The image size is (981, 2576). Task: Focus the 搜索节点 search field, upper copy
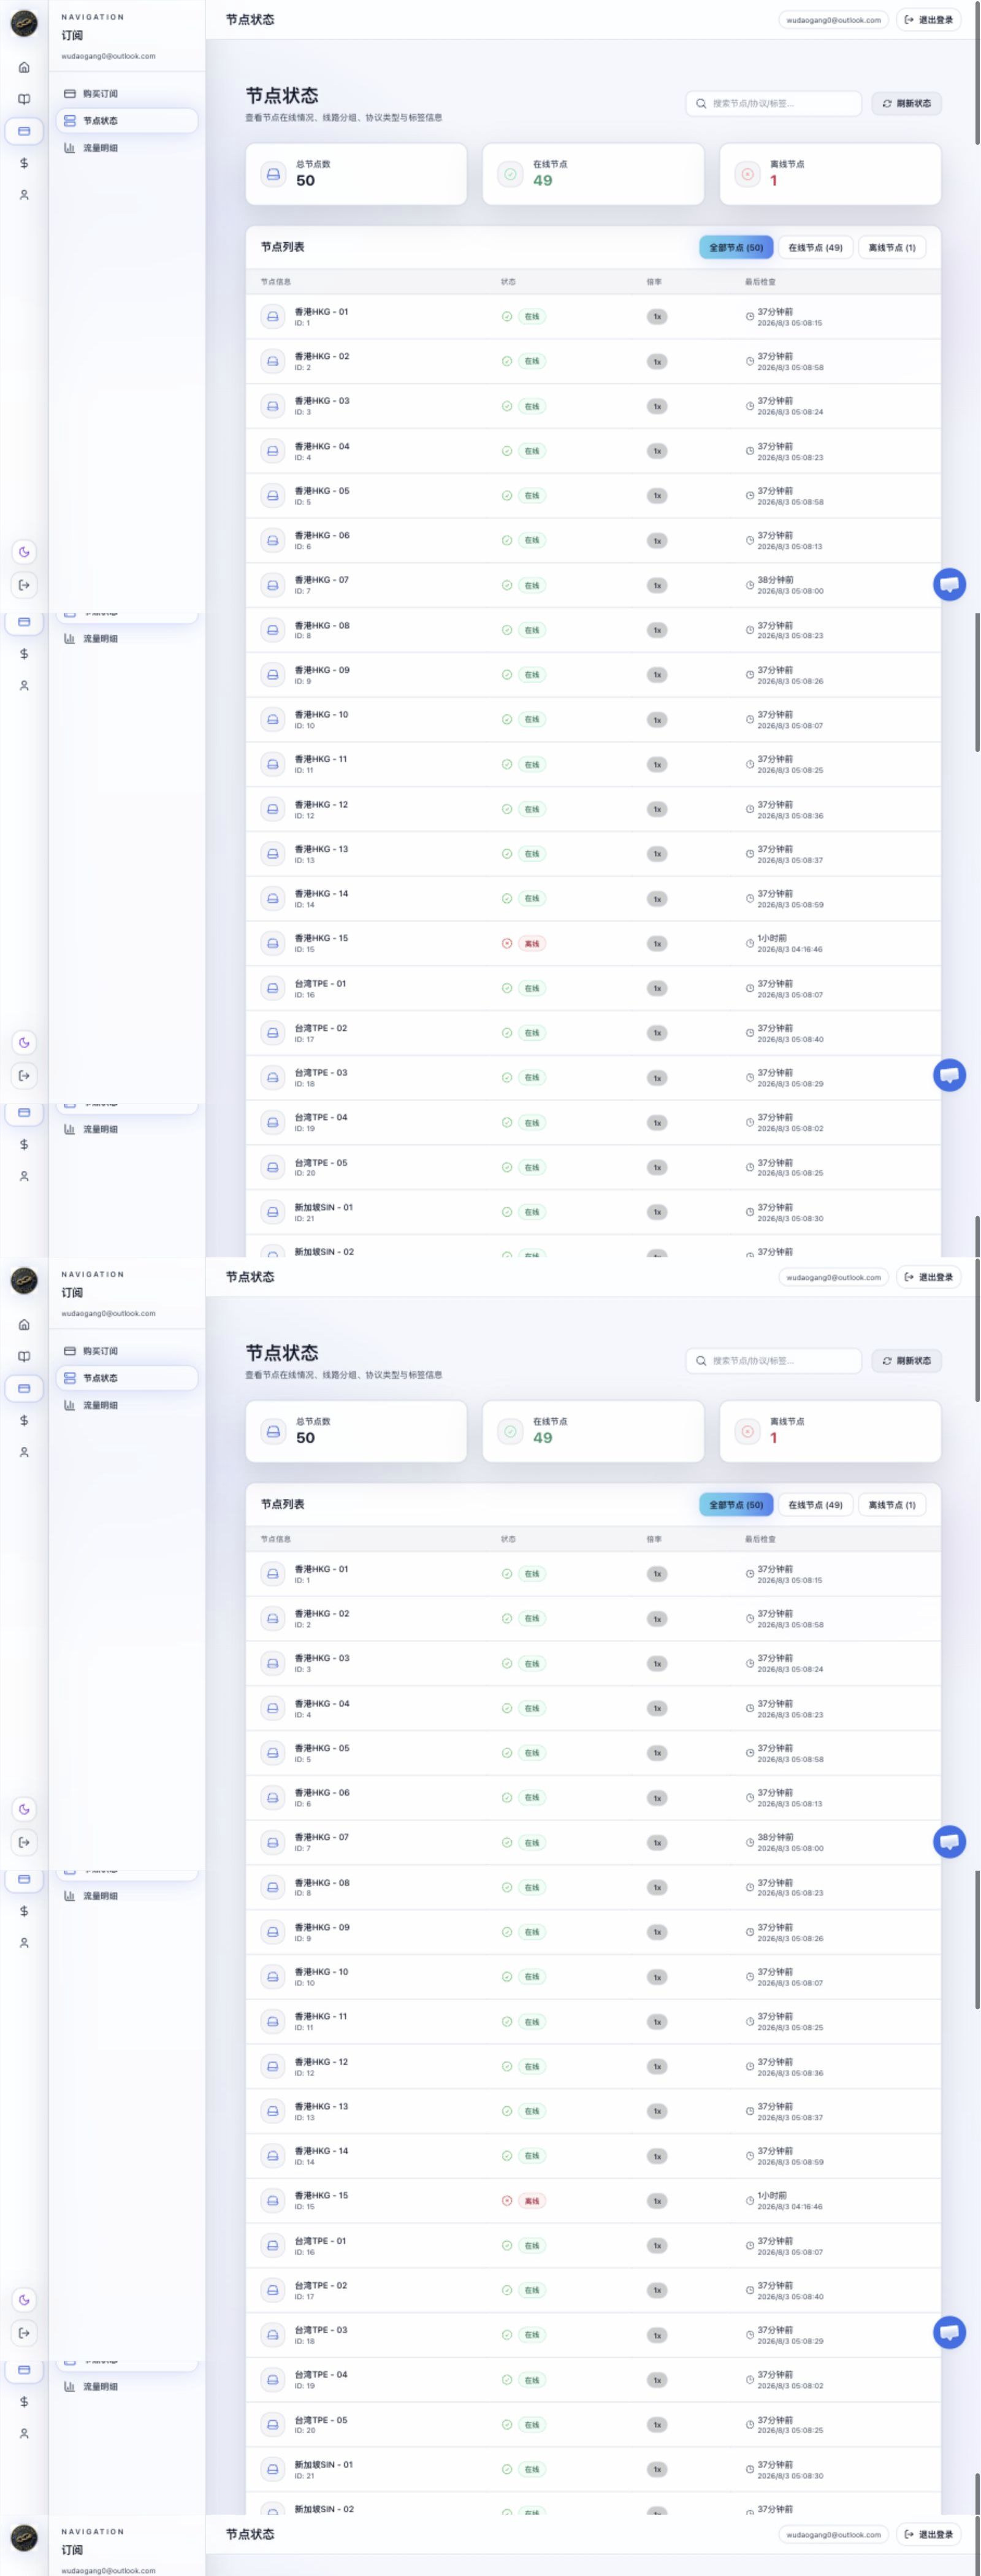pos(773,103)
